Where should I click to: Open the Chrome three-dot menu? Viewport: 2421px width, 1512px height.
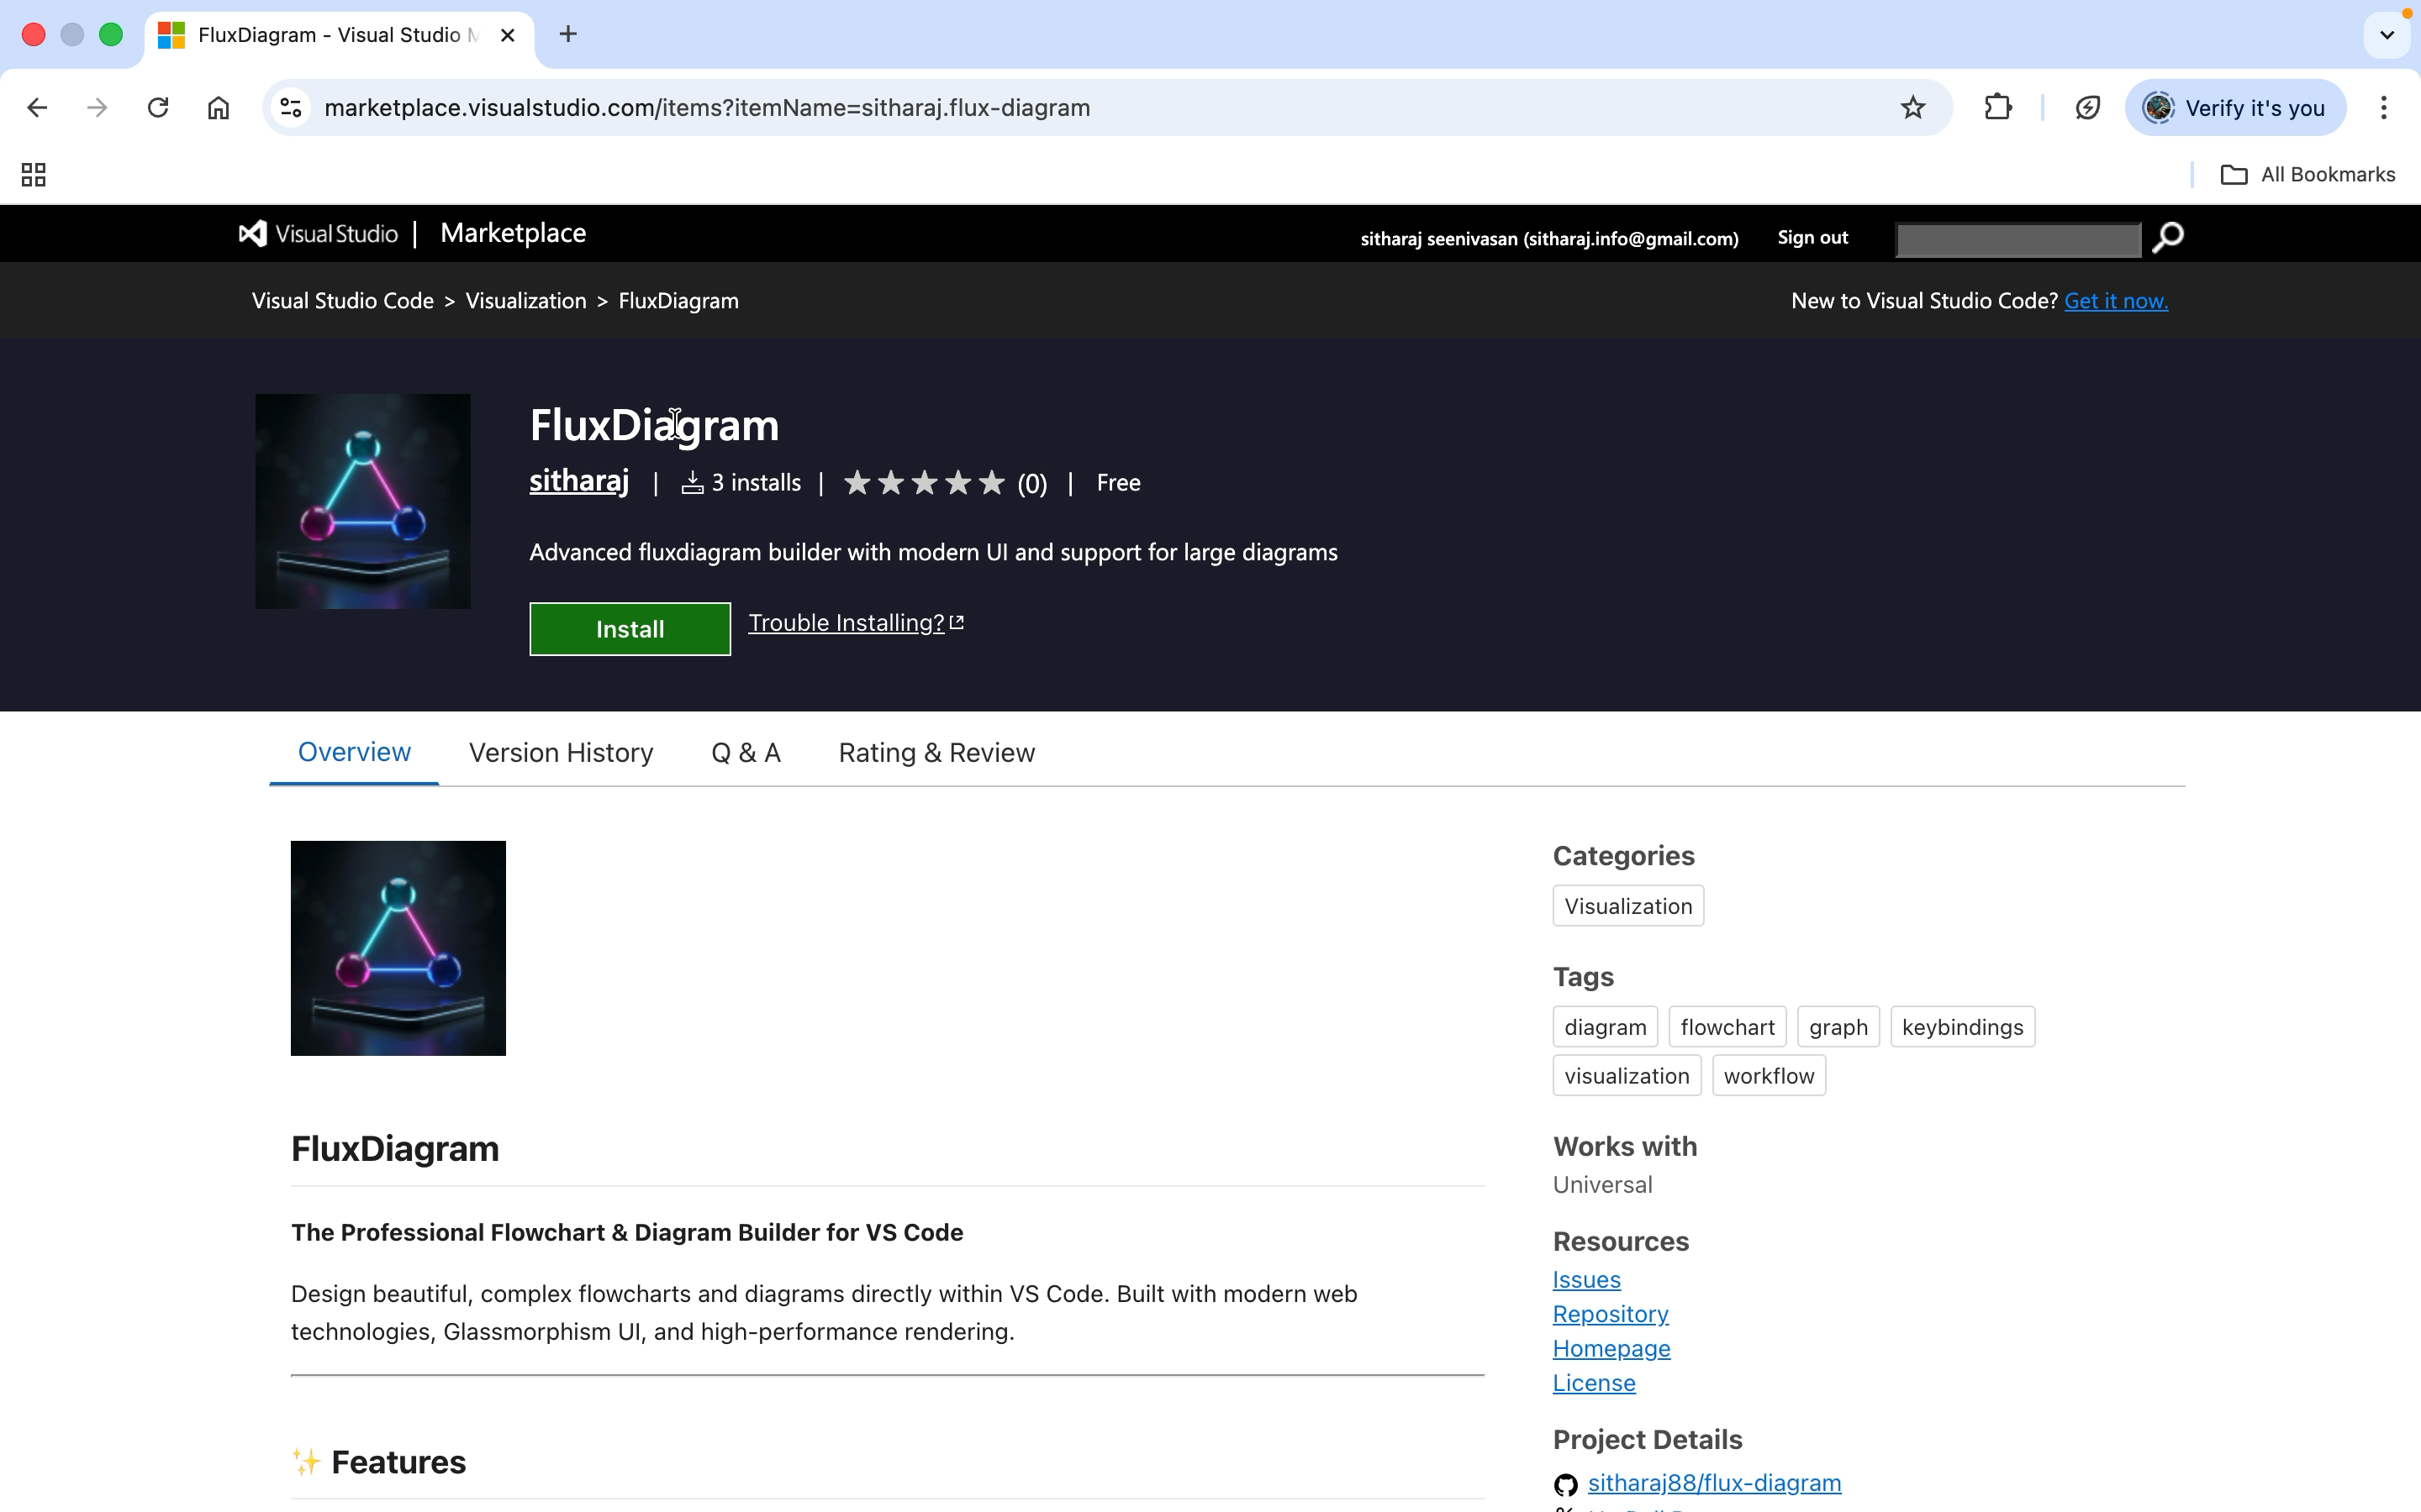pyautogui.click(x=2383, y=108)
